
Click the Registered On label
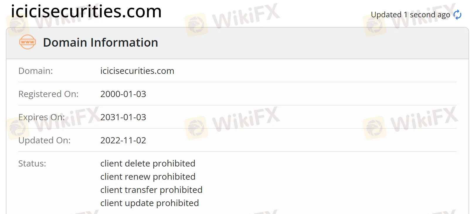[48, 94]
